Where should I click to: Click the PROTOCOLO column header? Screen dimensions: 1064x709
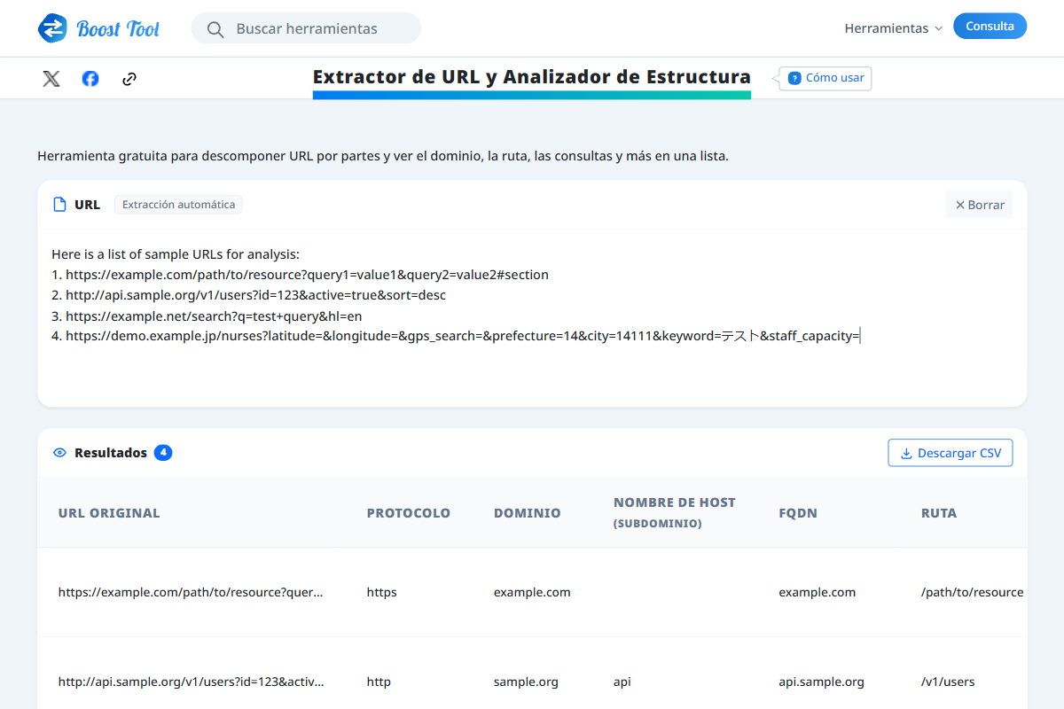[409, 513]
